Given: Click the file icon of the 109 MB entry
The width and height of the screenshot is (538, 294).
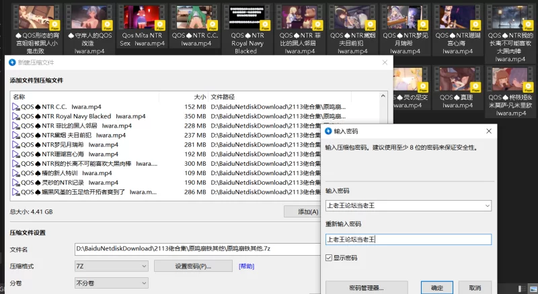Looking at the screenshot, I should [16, 173].
